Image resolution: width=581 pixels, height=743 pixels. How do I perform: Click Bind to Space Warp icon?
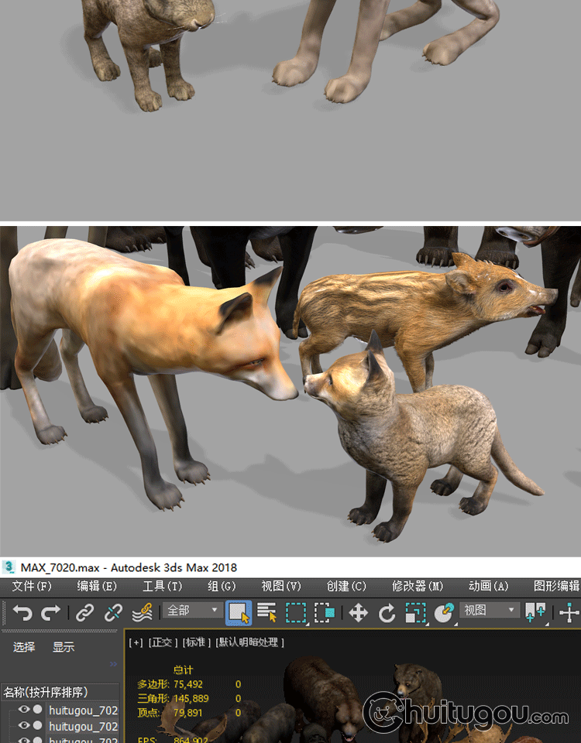coord(141,613)
